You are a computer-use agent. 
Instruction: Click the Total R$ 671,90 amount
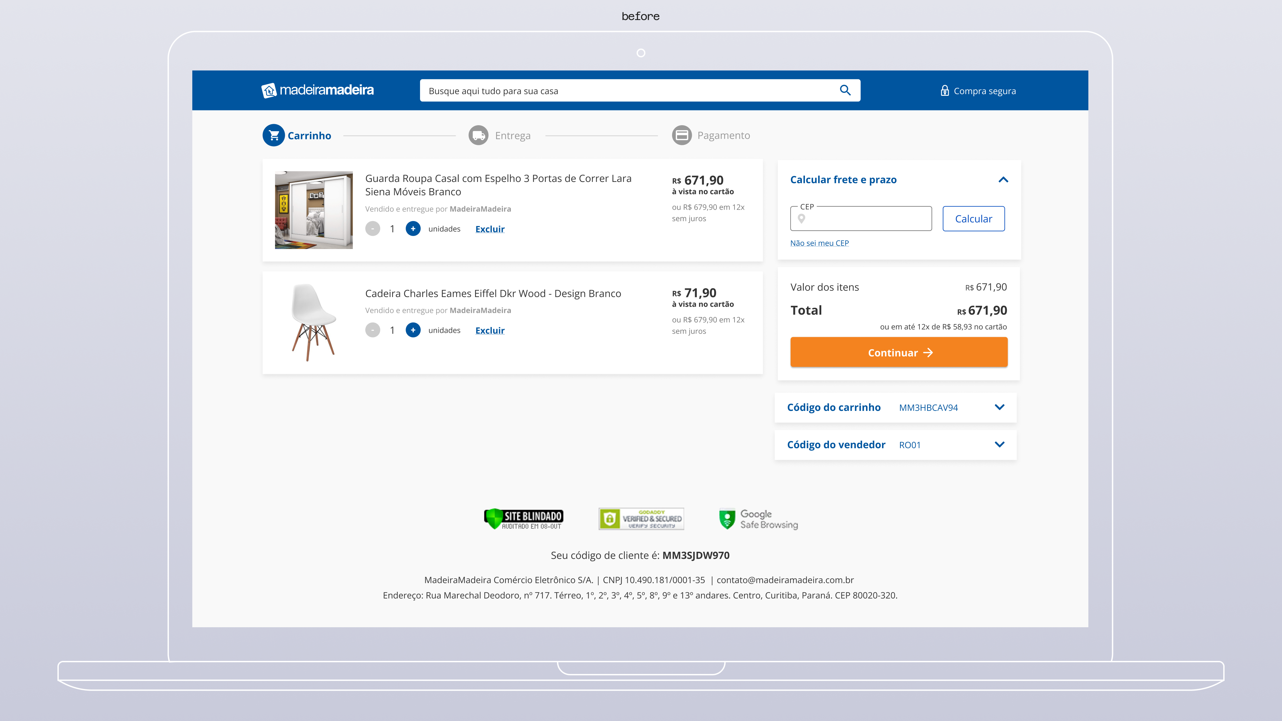982,310
